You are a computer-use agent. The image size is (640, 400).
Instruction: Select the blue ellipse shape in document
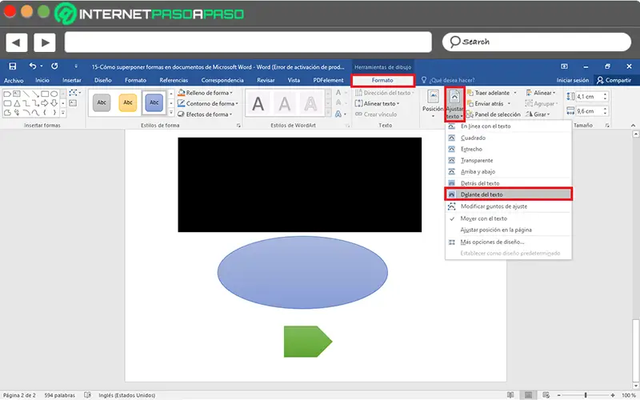pos(302,272)
